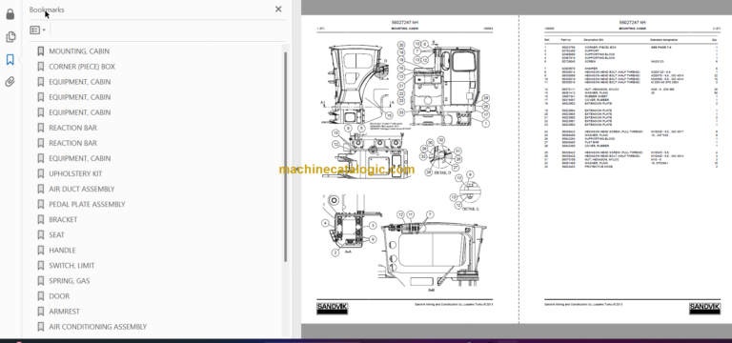
Task: Click the cabin mounting diagram page
Action: coord(410,169)
